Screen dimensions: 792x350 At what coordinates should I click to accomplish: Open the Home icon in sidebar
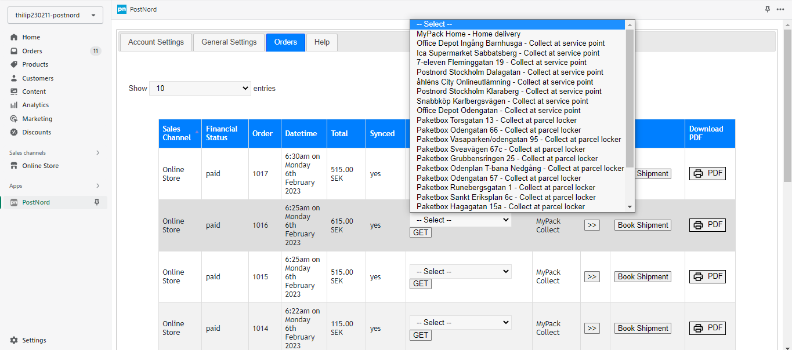coord(14,37)
